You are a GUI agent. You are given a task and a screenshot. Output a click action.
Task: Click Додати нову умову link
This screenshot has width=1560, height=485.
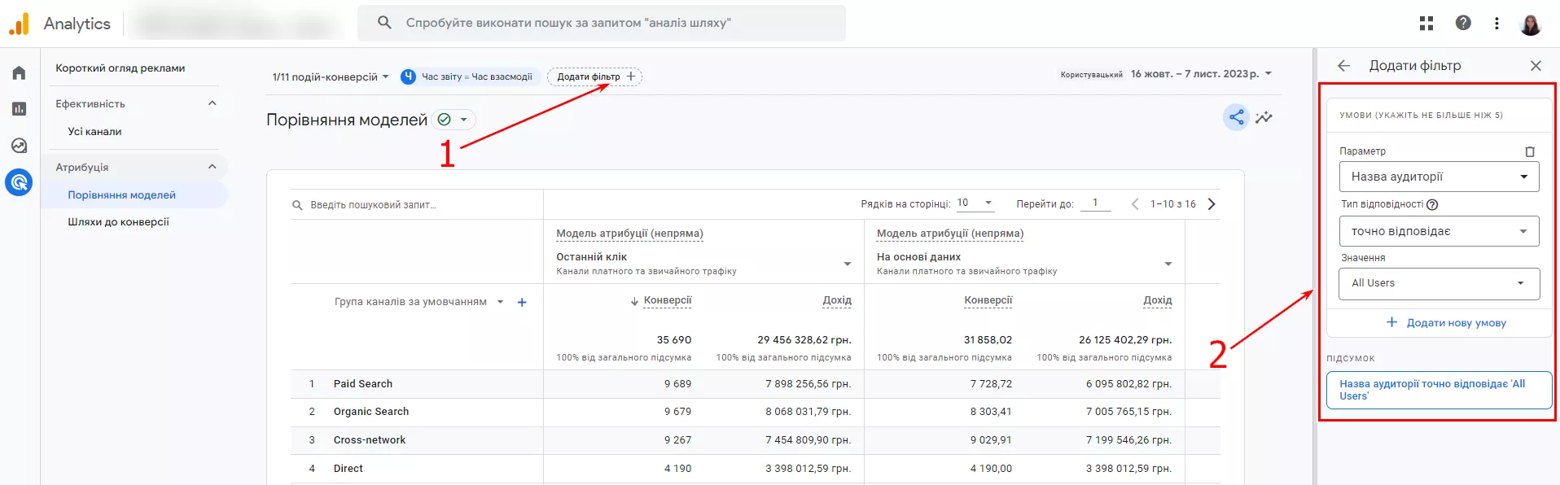click(x=1446, y=323)
